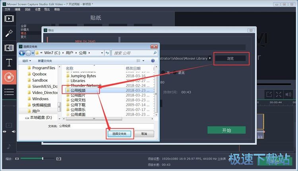Open the 帮助 menu
This screenshot has height=171, width=298.
57,9
